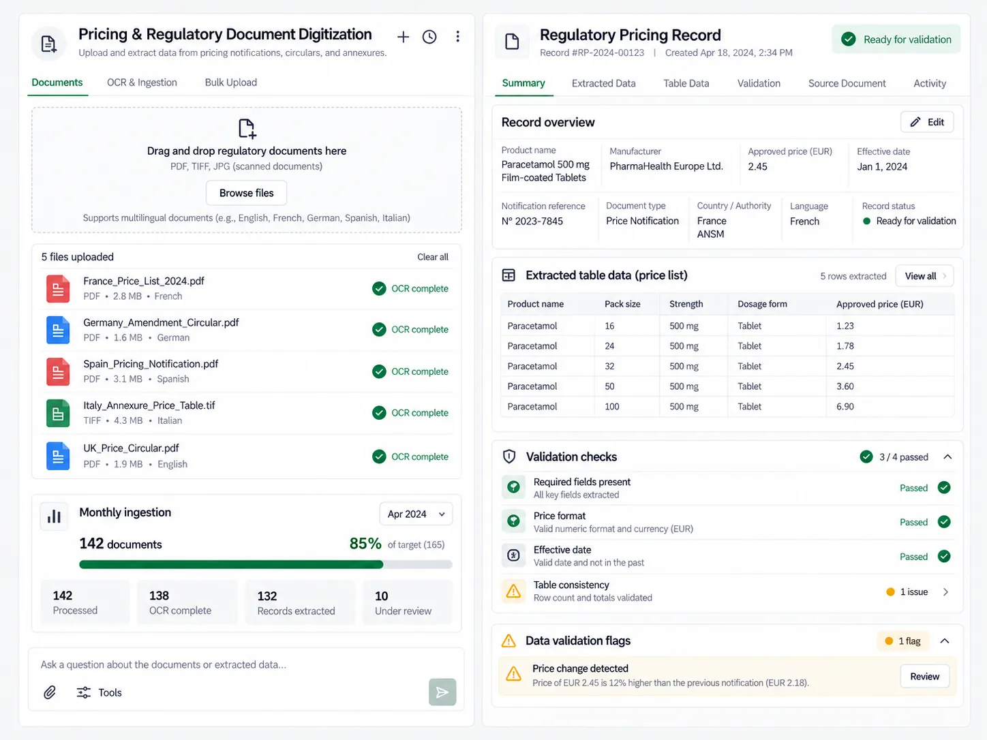Click View all extracted rows
This screenshot has width=987, height=740.
924,276
